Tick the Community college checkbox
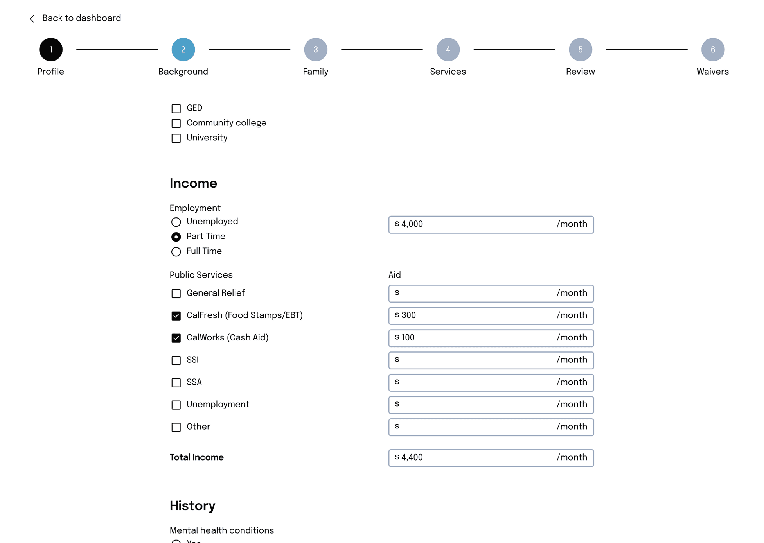The image size is (764, 543). [x=176, y=123]
